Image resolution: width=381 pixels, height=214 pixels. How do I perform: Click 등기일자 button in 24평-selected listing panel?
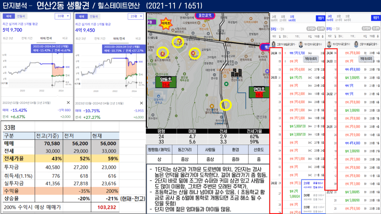point(367,29)
